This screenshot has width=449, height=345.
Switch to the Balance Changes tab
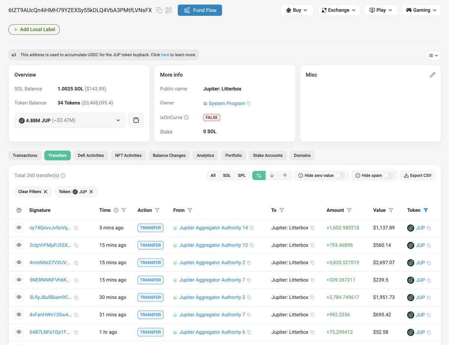pos(169,155)
